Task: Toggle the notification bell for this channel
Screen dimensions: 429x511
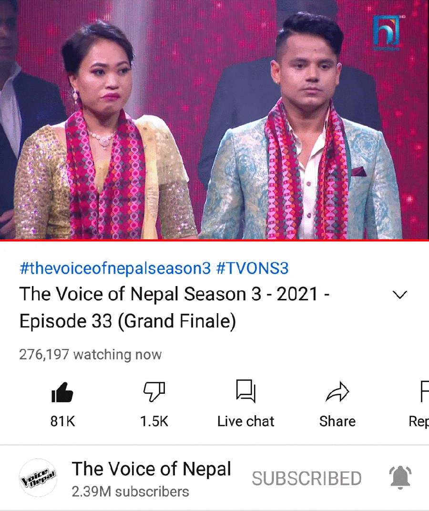Action: [x=400, y=478]
